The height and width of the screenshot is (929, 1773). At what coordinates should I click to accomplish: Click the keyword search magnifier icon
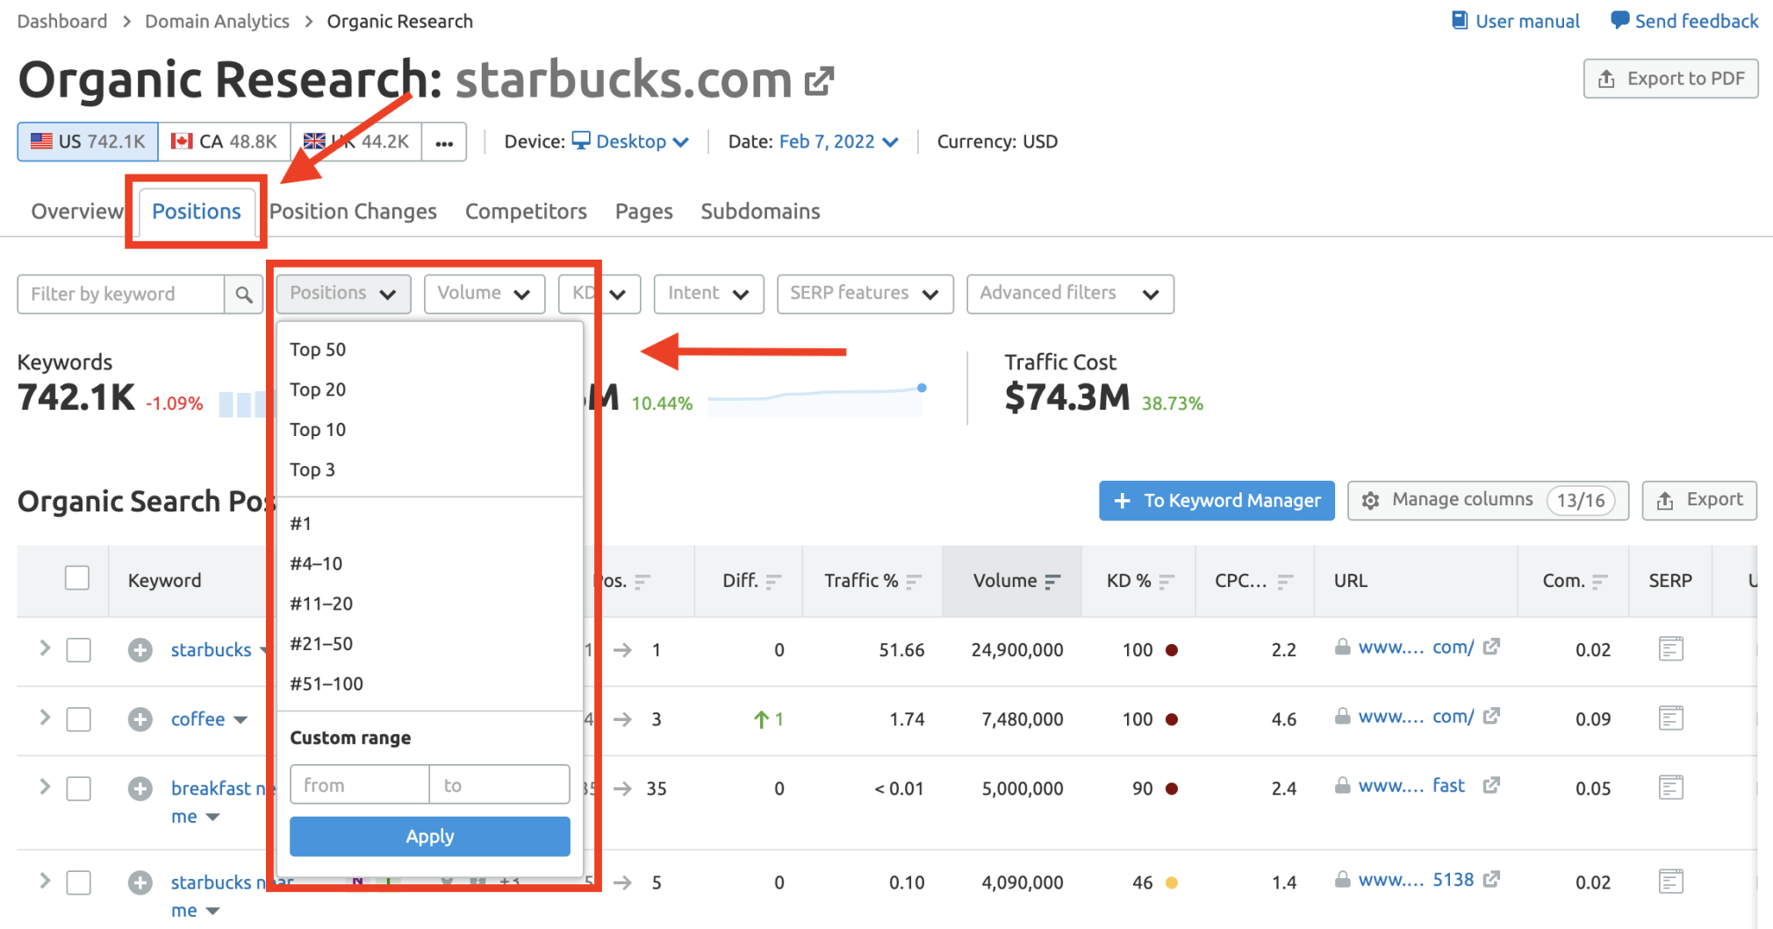tap(244, 295)
